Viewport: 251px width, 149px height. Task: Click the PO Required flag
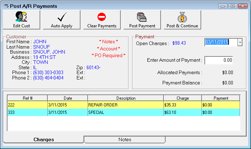tap(108, 55)
